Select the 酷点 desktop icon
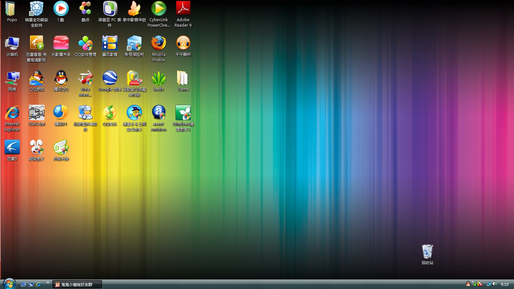The width and height of the screenshot is (514, 289). pyautogui.click(x=86, y=12)
